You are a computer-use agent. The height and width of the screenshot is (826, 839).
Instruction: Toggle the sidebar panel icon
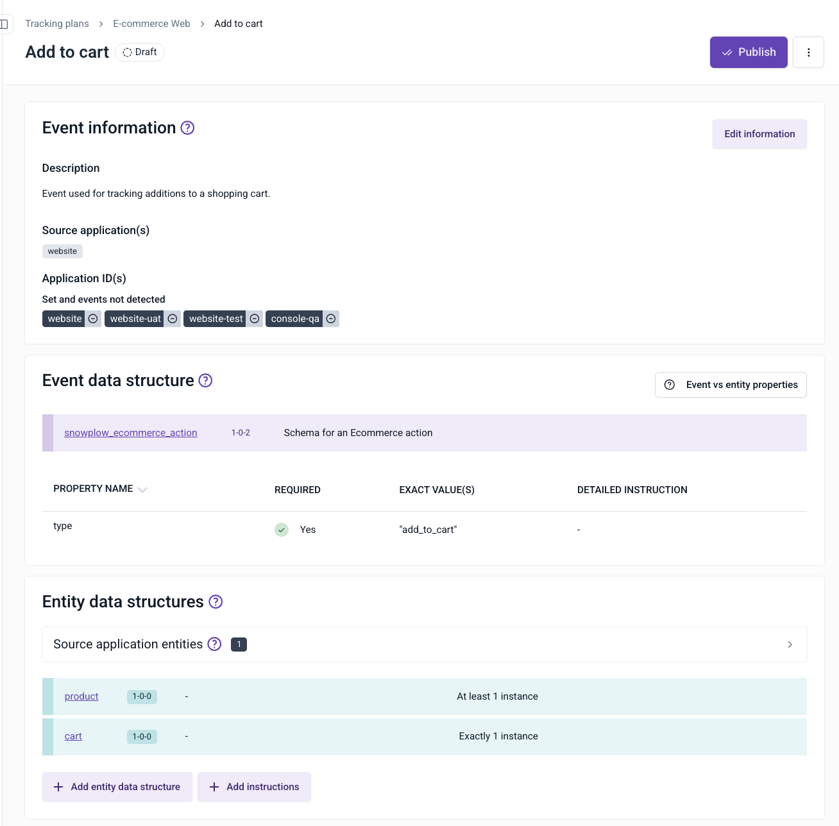[4, 24]
